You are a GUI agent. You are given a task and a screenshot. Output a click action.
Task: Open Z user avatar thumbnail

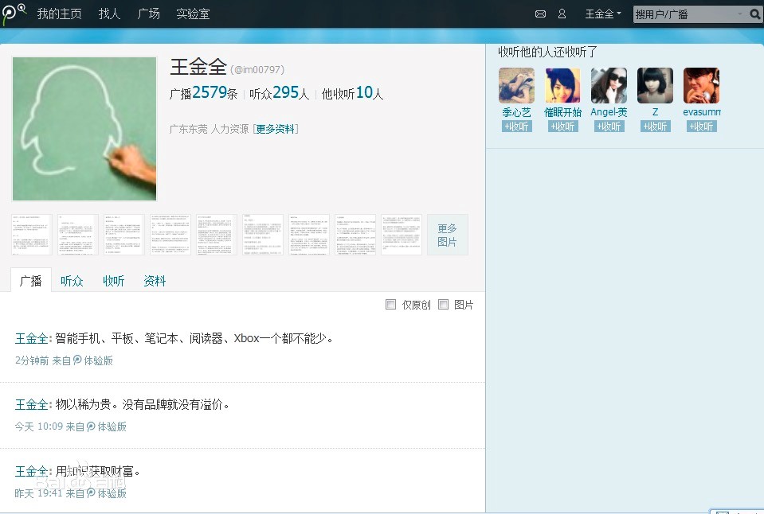pyautogui.click(x=656, y=86)
